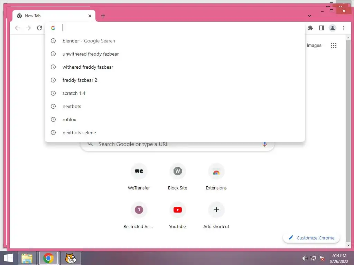The height and width of the screenshot is (265, 354).
Task: Start voice search with microphone icon
Action: [264, 144]
